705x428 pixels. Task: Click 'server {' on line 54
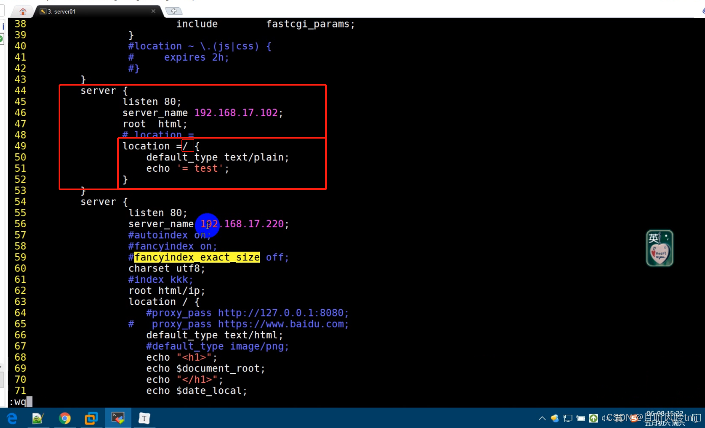pyautogui.click(x=105, y=202)
